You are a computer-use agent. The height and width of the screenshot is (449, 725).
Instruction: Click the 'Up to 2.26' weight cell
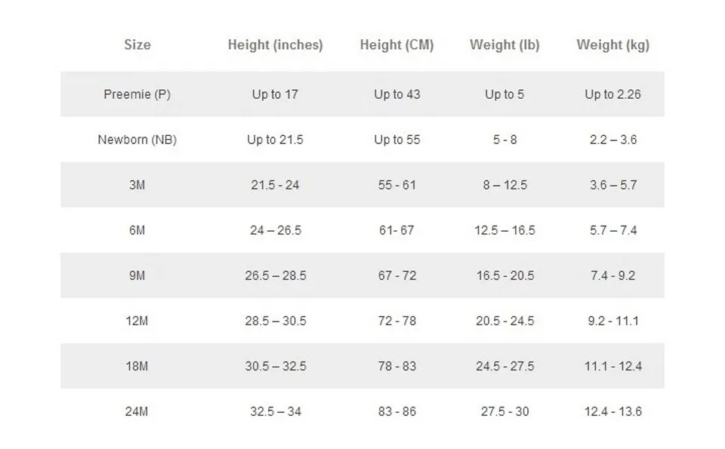613,94
